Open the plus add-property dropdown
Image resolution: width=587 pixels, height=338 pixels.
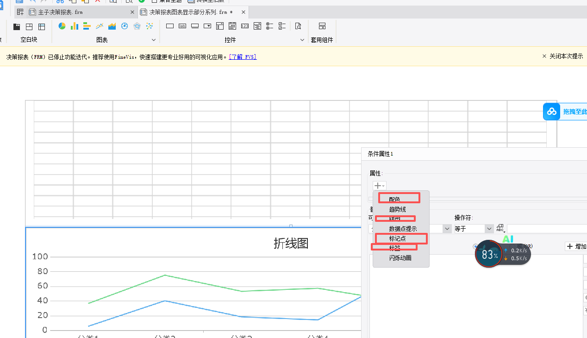click(379, 186)
